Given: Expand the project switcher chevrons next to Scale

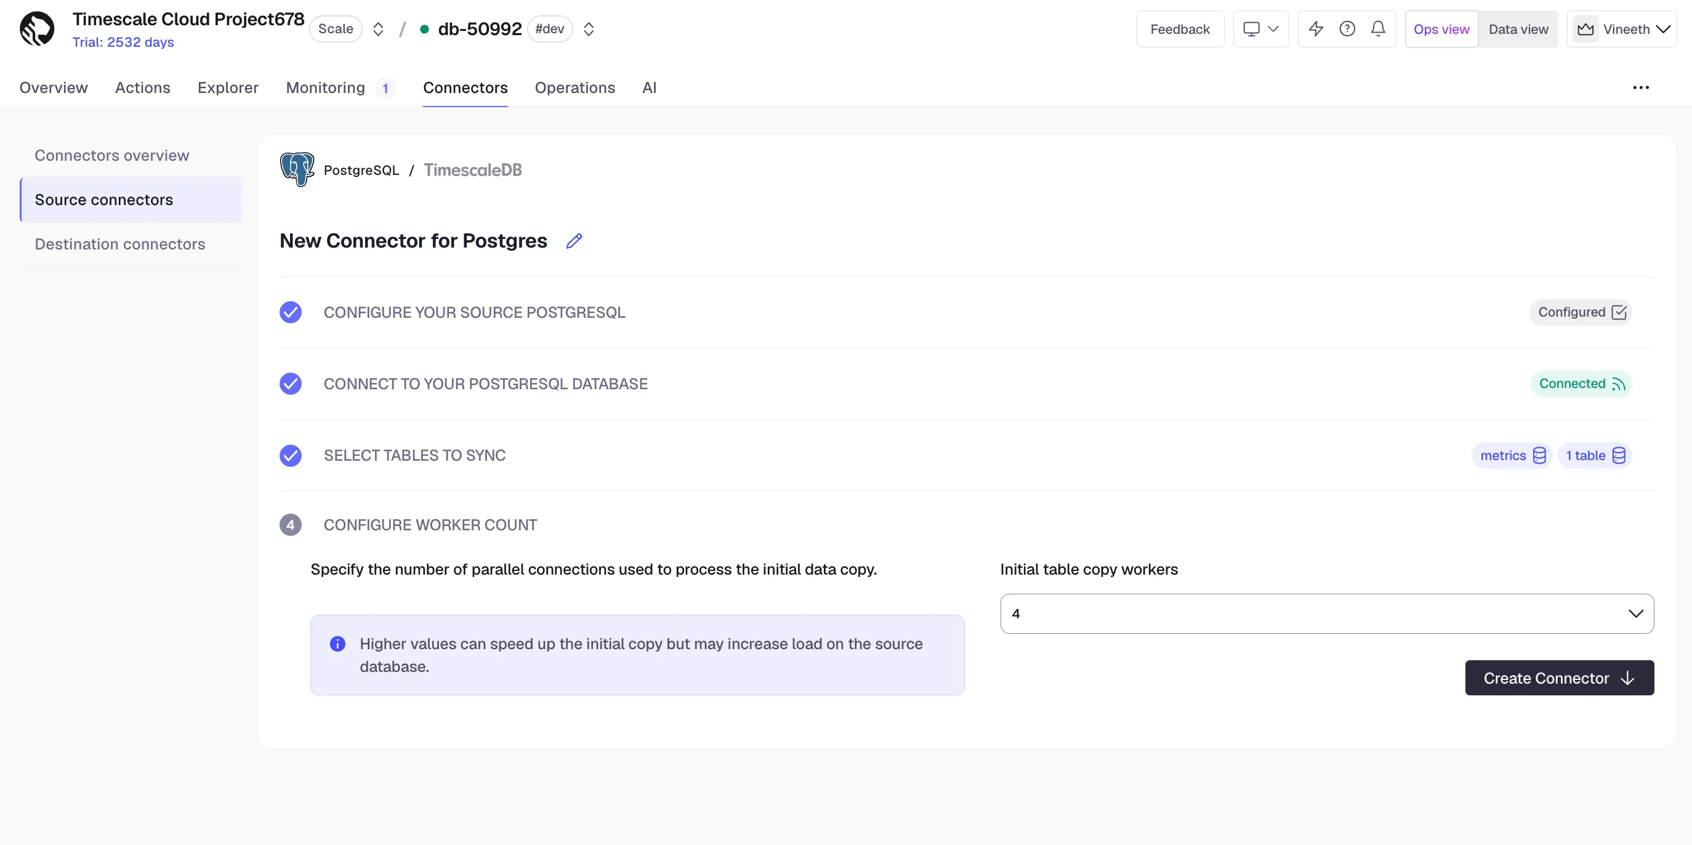Looking at the screenshot, I should 378,29.
